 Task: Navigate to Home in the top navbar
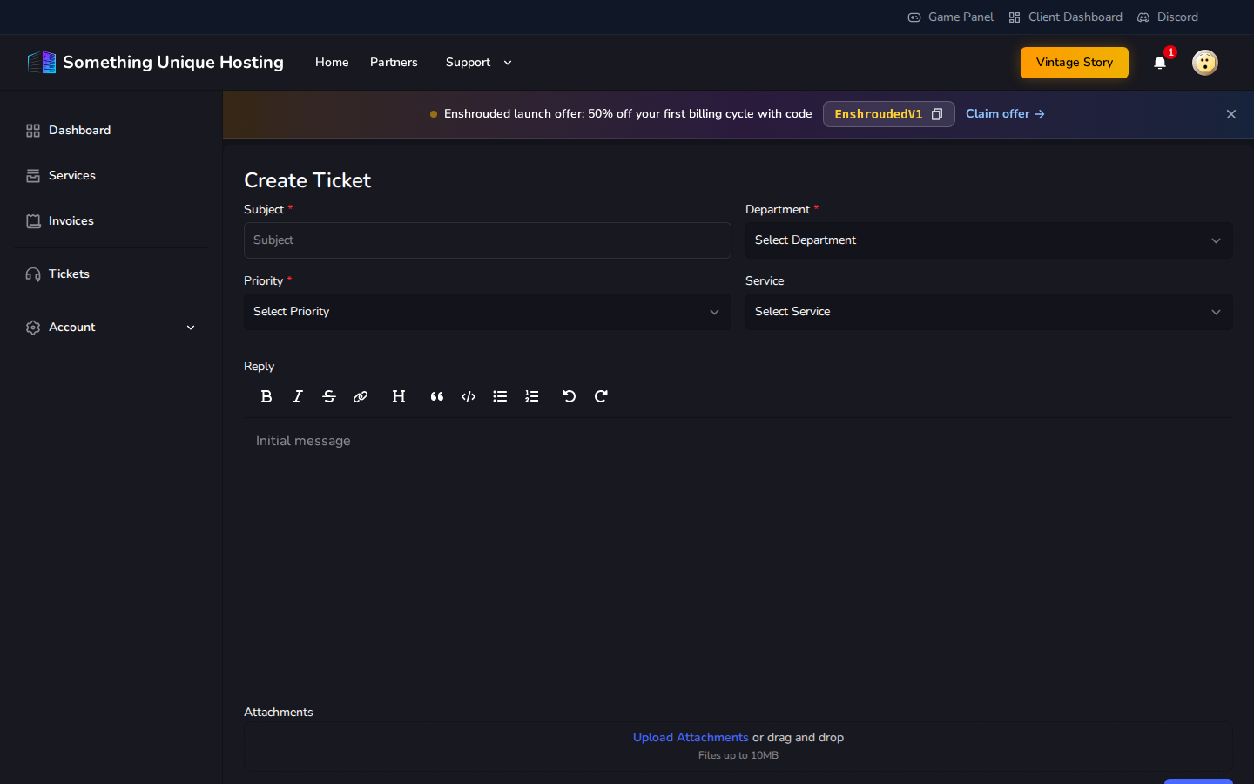tap(332, 63)
